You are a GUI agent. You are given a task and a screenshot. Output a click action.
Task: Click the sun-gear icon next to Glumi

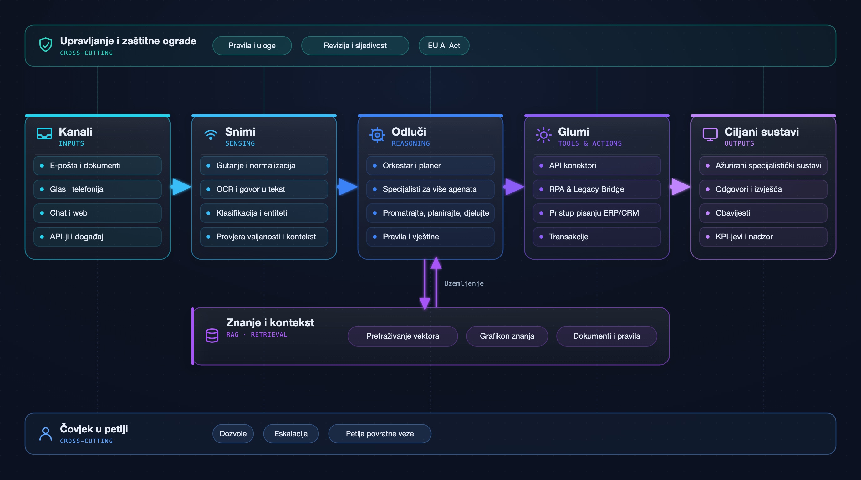(x=543, y=135)
